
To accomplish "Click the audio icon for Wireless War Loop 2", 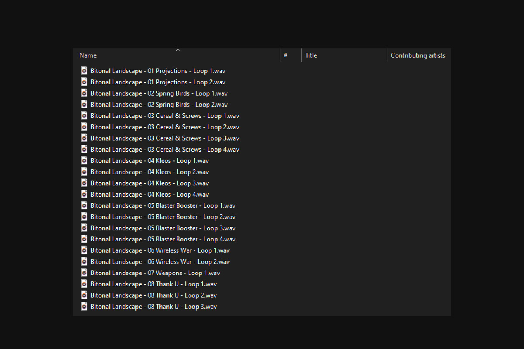I will 84,262.
